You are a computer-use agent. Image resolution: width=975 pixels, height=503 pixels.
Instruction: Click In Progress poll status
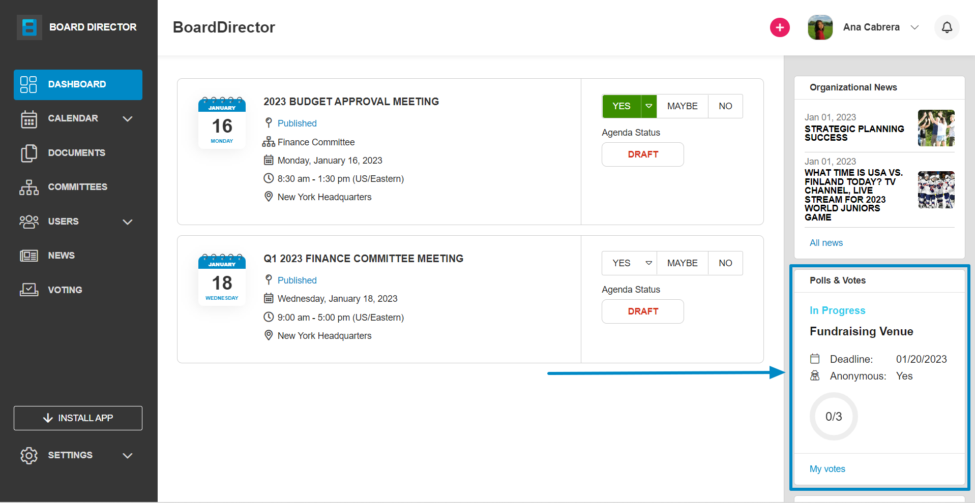tap(837, 310)
